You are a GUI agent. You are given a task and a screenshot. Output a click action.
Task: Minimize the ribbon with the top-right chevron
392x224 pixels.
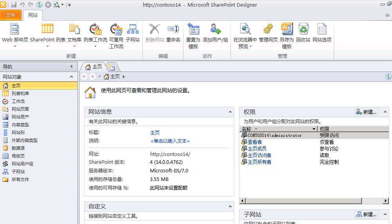387,15
